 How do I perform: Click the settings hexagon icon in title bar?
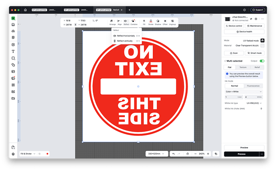(244, 10)
